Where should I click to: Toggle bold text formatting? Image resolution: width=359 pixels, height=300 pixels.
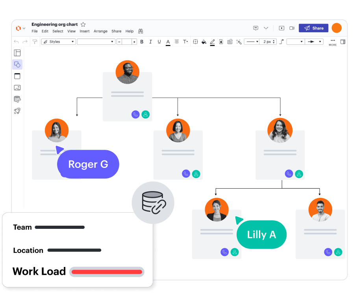click(x=142, y=42)
